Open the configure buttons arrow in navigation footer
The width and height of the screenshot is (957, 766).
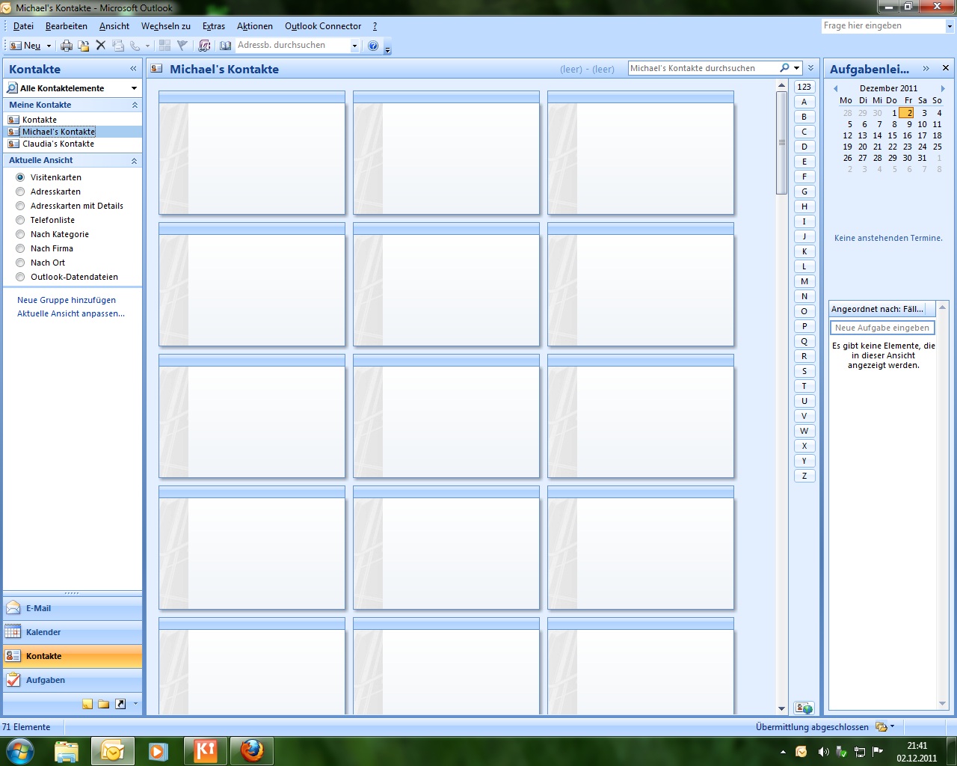[135, 704]
